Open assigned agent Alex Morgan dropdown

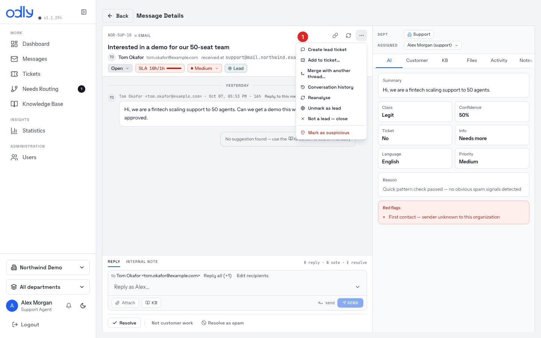pyautogui.click(x=433, y=45)
